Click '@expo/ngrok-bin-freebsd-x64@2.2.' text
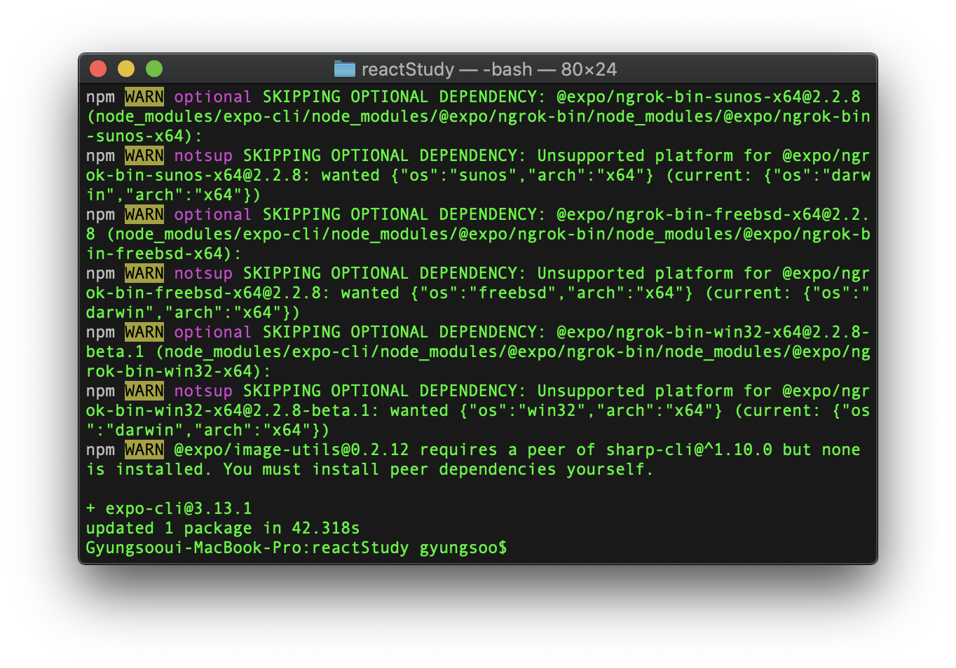956x668 pixels. pos(713,214)
